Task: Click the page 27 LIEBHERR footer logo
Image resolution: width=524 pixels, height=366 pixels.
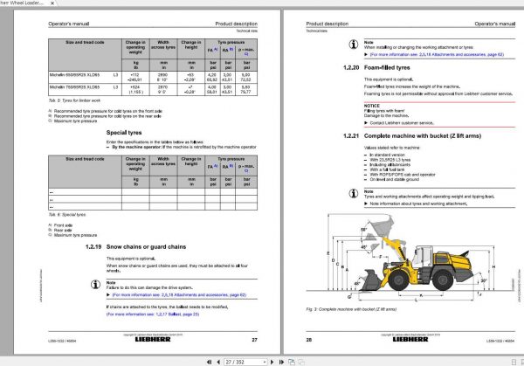Action: (153, 340)
